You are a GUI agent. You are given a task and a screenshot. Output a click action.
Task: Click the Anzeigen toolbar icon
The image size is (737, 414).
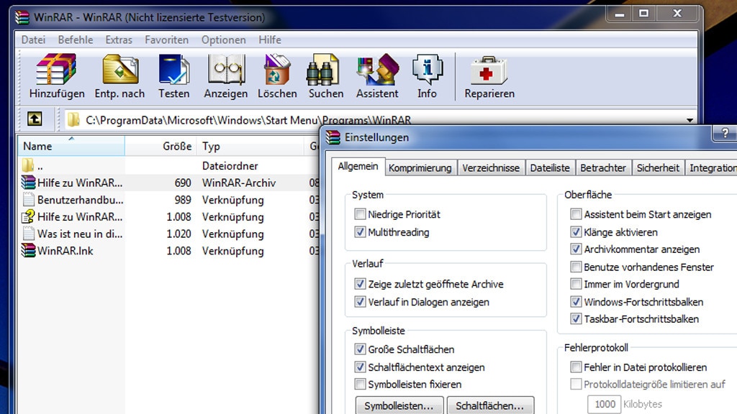coord(227,70)
